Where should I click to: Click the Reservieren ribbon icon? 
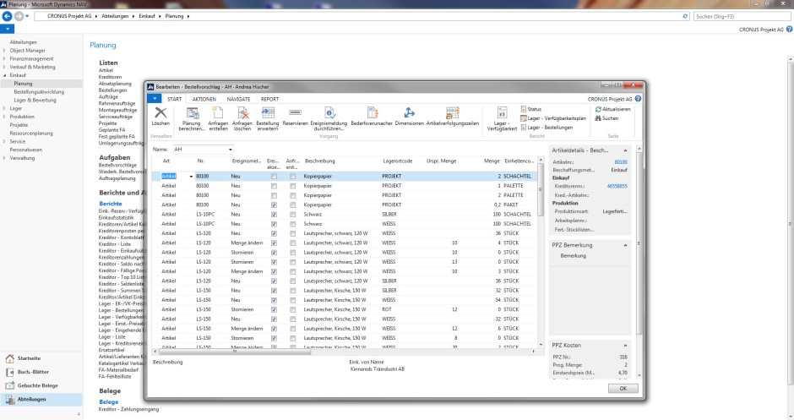(x=295, y=113)
